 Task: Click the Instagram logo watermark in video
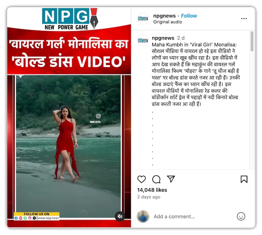click(99, 116)
